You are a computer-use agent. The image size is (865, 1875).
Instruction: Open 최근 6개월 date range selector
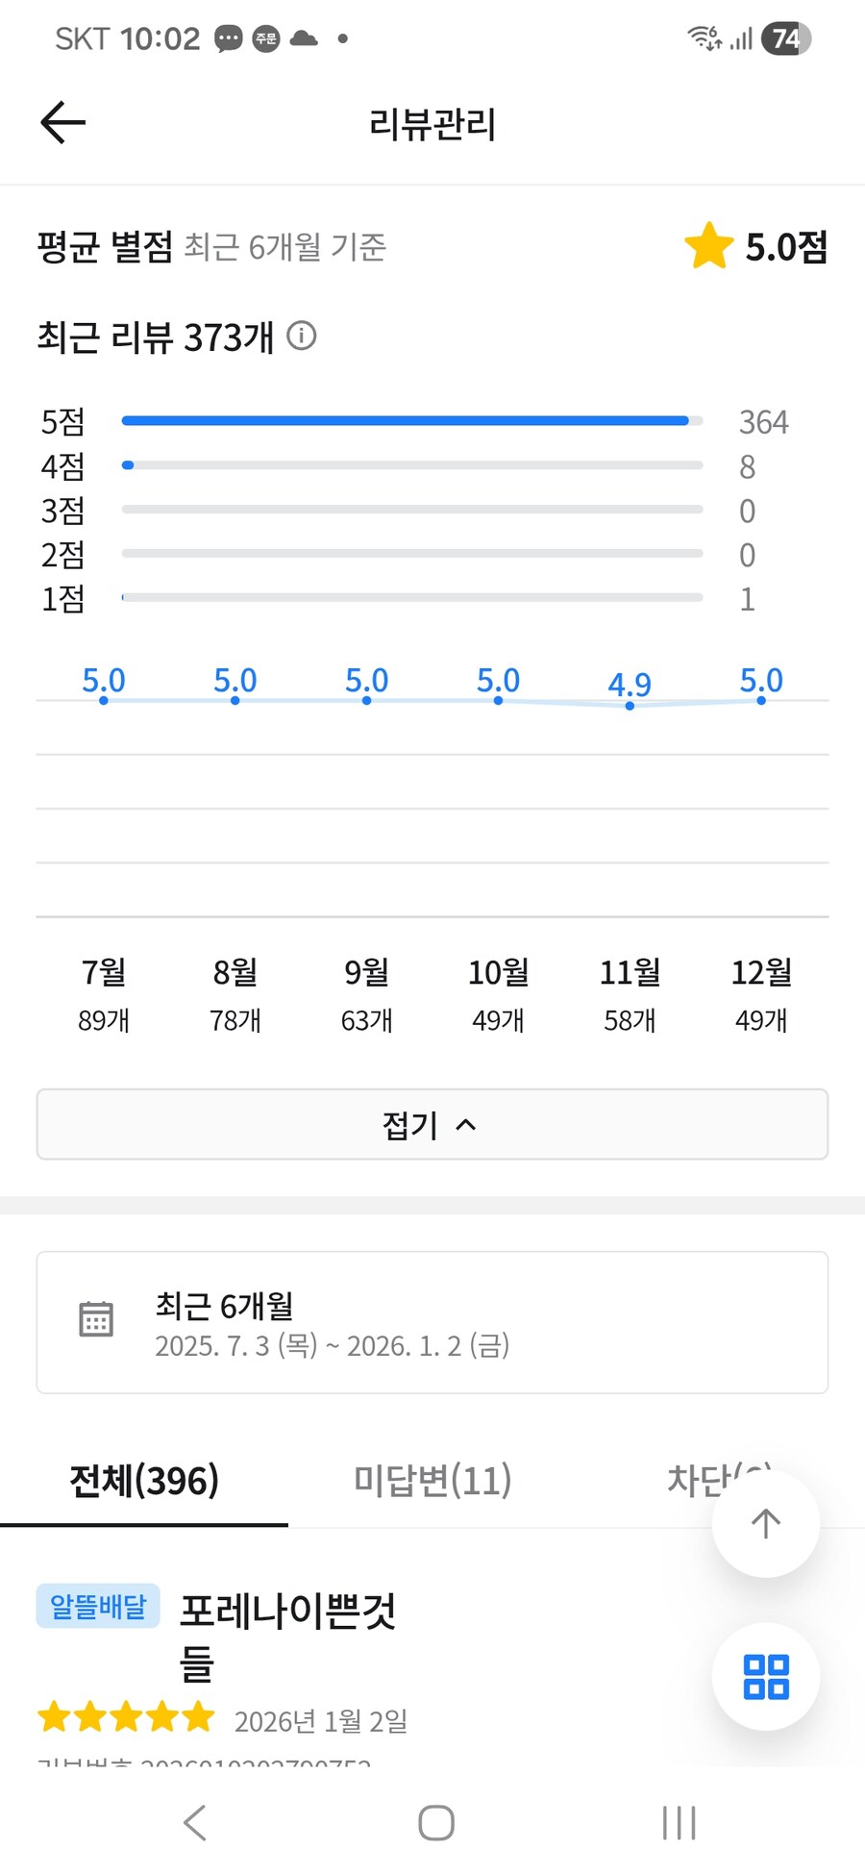432,1322
